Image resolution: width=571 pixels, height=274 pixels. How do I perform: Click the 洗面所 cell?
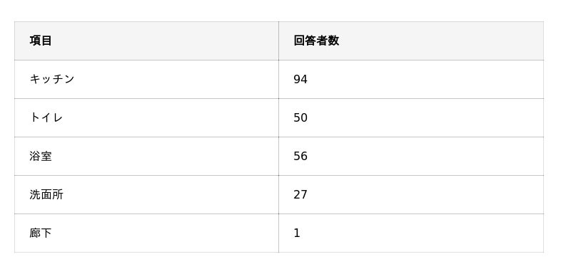coord(146,194)
